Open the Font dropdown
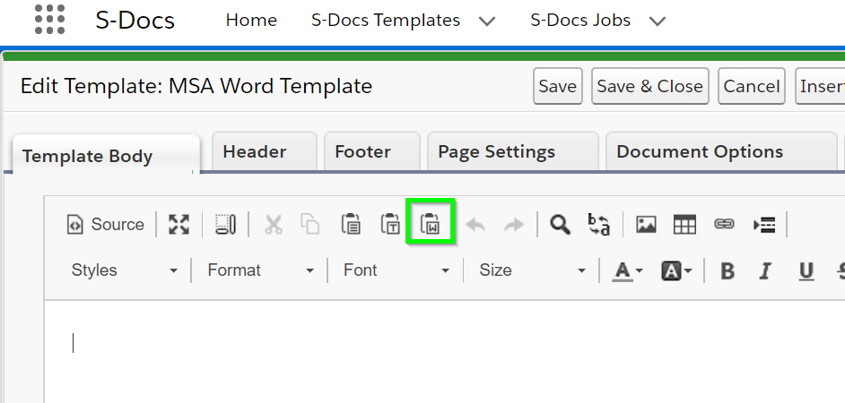Viewport: 845px width, 403px height. (396, 270)
